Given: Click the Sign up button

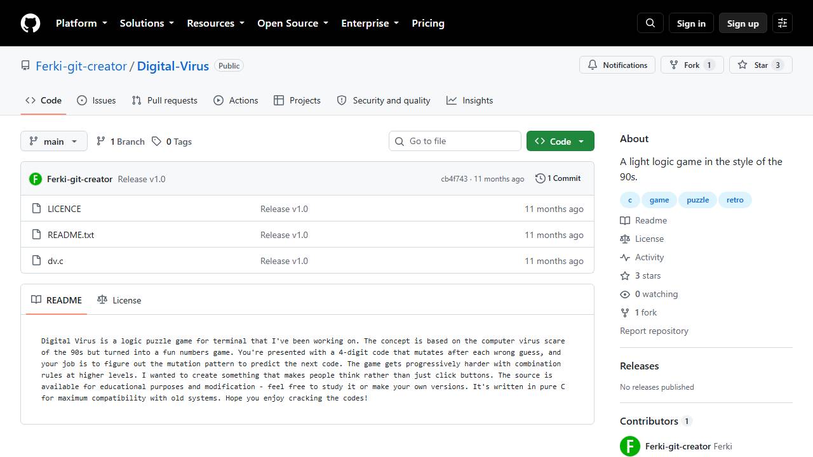Looking at the screenshot, I should click(x=743, y=23).
